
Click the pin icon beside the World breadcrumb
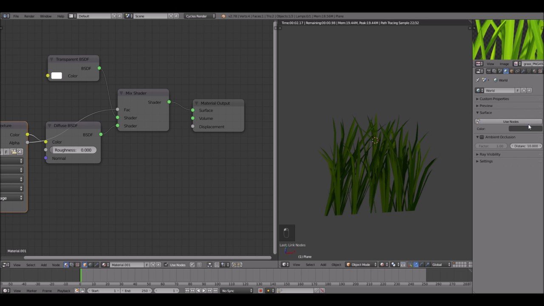478,80
